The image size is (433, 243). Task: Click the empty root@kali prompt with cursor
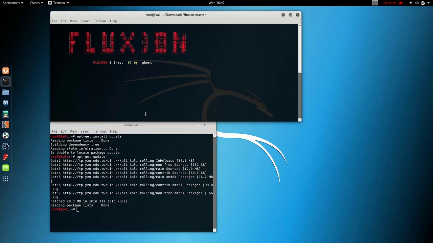coord(65,209)
